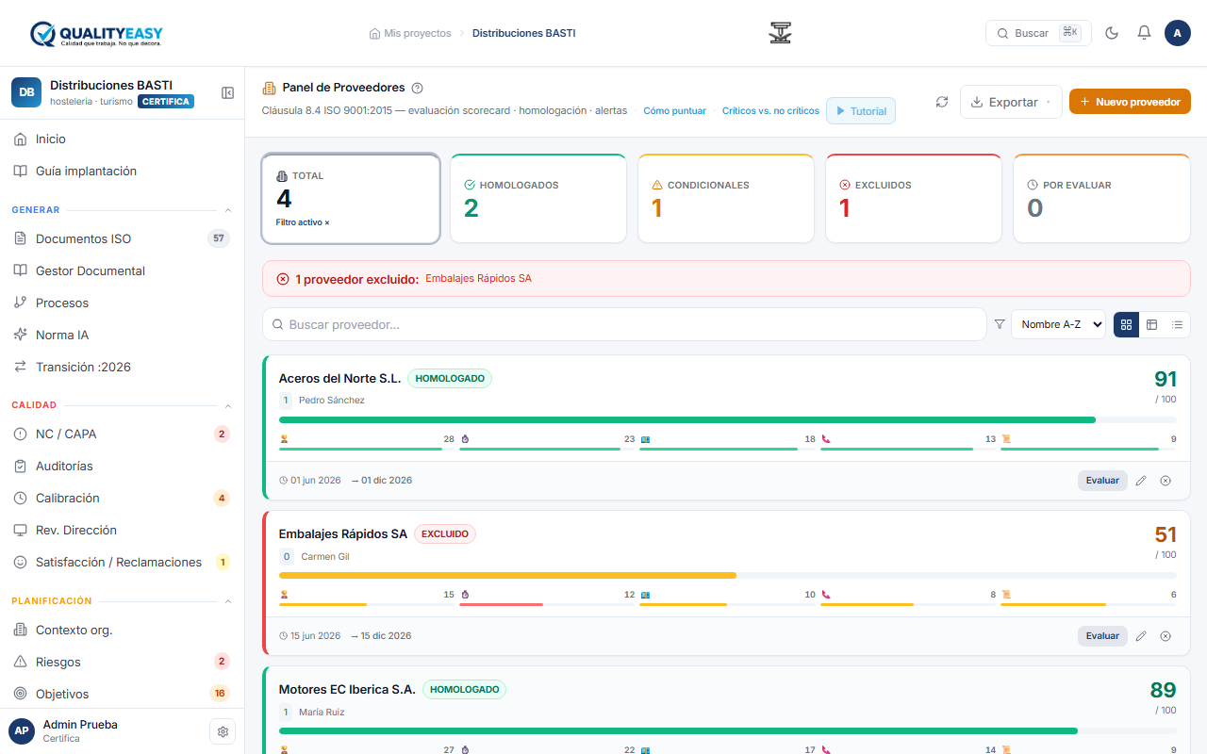1207x754 pixels.
Task: Open Documentos ISO
Action: click(122, 238)
